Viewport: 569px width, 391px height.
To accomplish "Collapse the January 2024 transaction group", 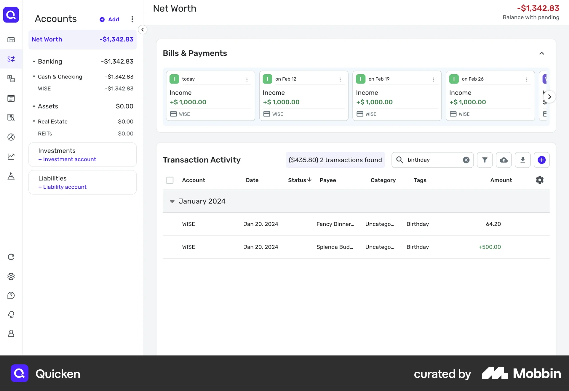I will click(172, 201).
